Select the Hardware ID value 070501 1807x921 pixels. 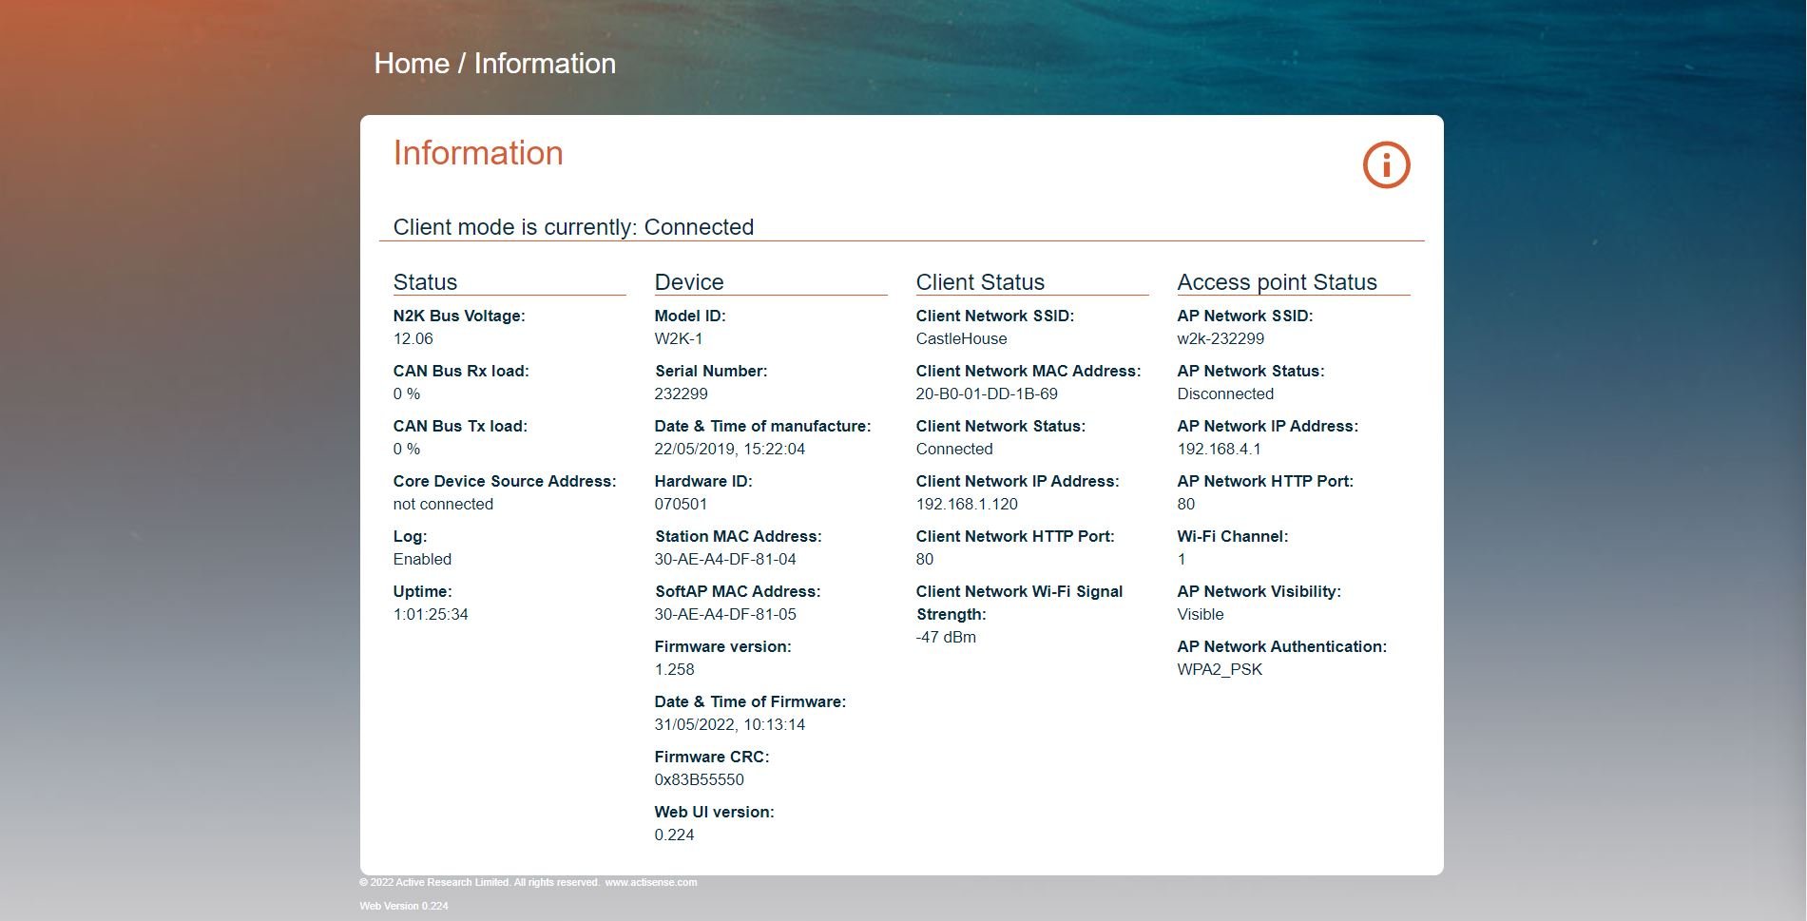(681, 504)
